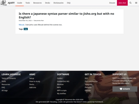Click the date and author line
This screenshot has height=104, width=139.
click(31, 21)
